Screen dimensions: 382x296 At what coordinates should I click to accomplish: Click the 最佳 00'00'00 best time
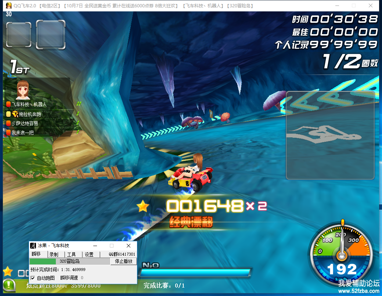click(x=335, y=32)
